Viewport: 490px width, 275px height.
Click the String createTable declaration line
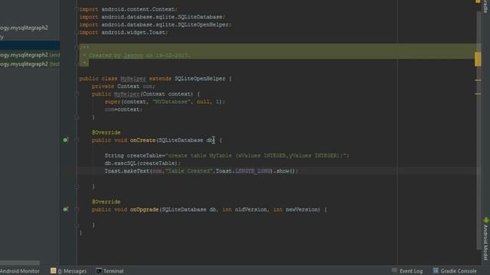[x=227, y=155]
